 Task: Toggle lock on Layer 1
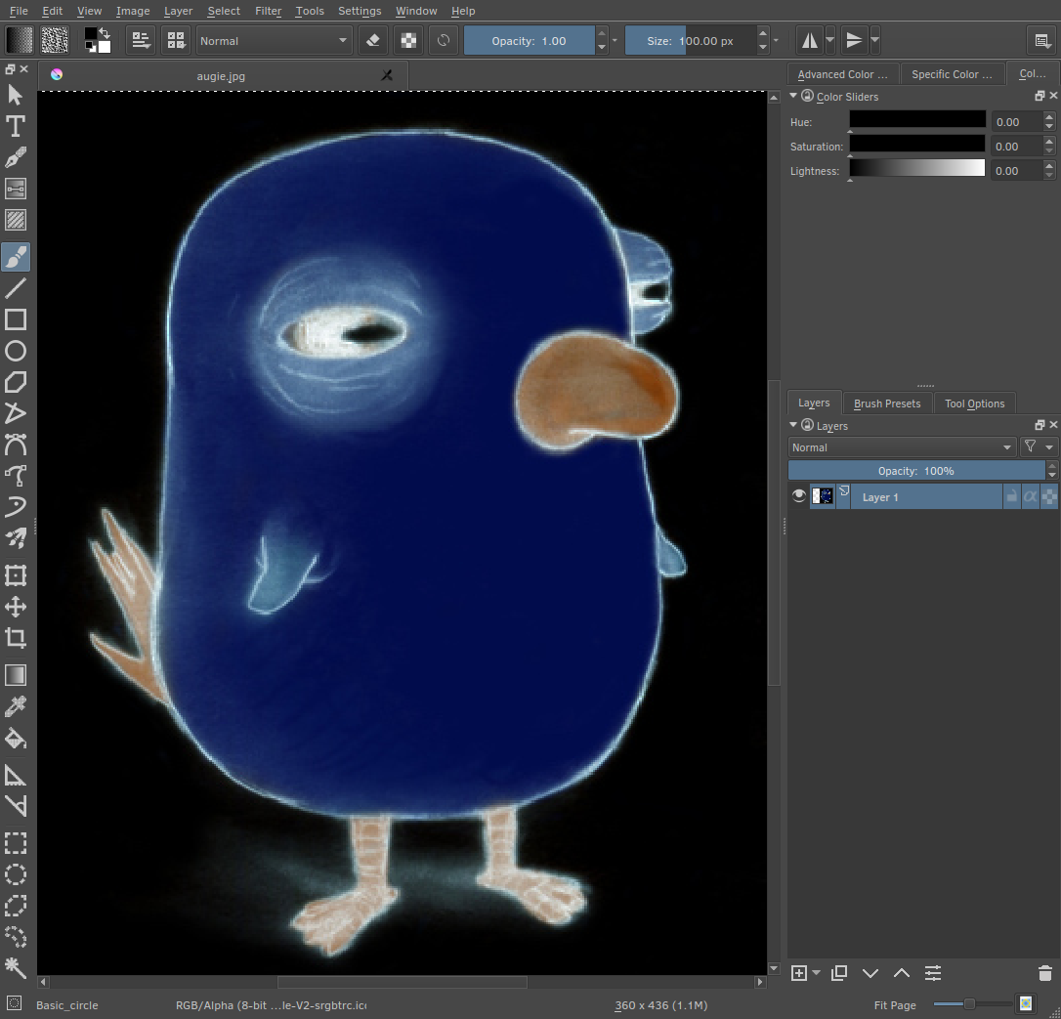click(x=1011, y=496)
